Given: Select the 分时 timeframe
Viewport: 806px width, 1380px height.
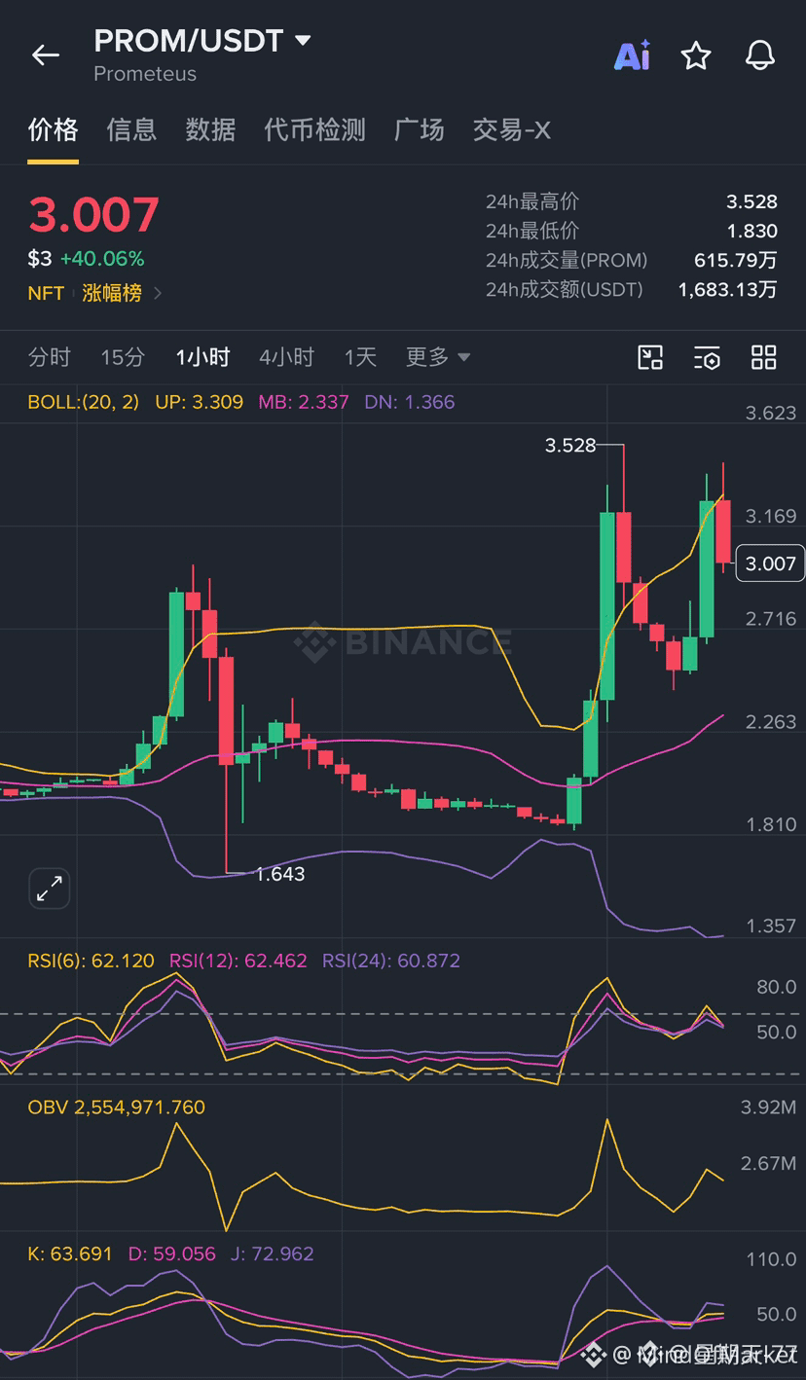Looking at the screenshot, I should [x=50, y=357].
